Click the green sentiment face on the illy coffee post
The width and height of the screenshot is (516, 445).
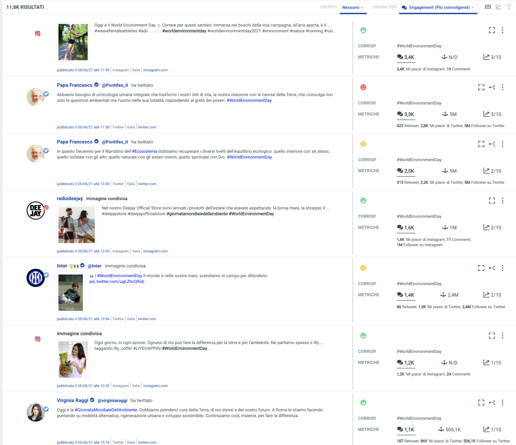coord(363,336)
